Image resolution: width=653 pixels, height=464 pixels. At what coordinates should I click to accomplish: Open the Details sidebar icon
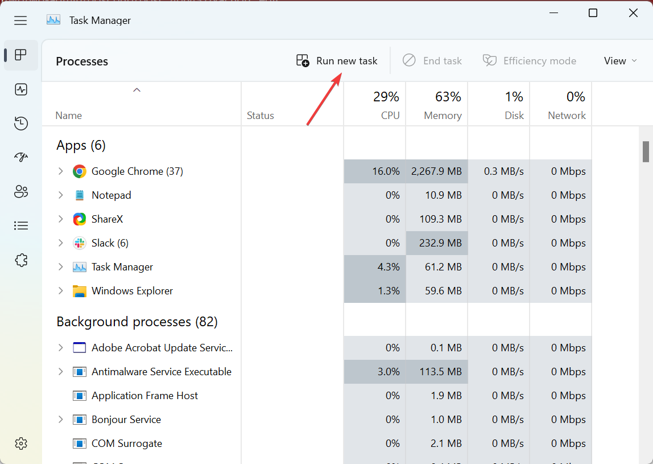click(21, 226)
